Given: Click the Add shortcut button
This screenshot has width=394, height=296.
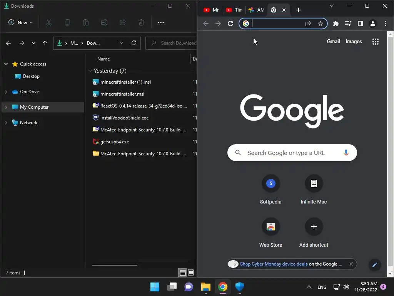Looking at the screenshot, I should point(314,233).
